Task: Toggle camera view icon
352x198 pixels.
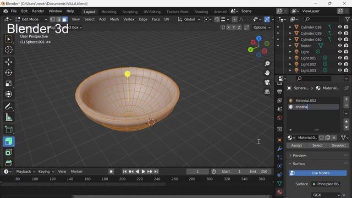Action: (x=267, y=82)
